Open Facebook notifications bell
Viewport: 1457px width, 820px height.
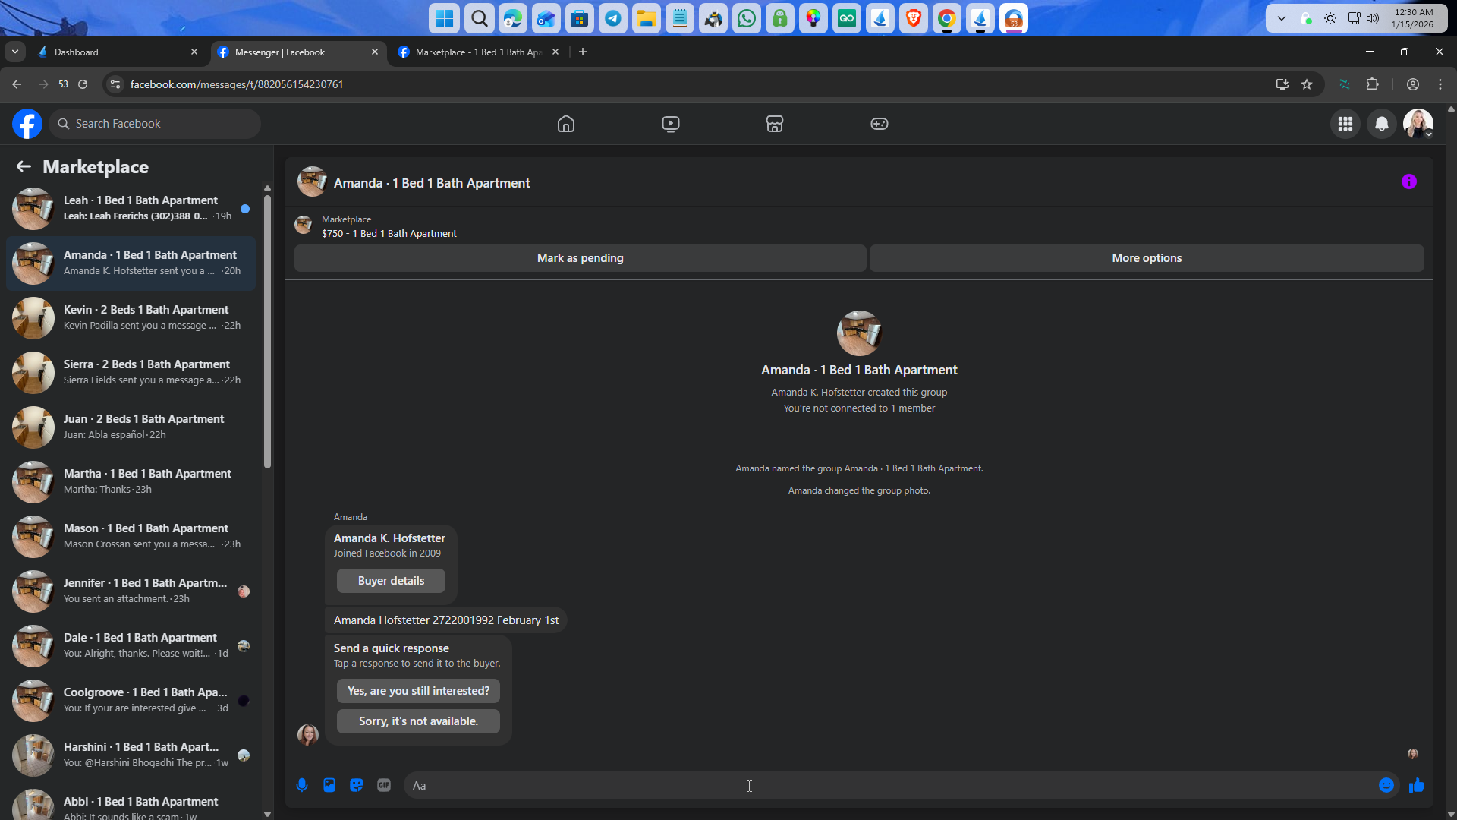(x=1382, y=124)
